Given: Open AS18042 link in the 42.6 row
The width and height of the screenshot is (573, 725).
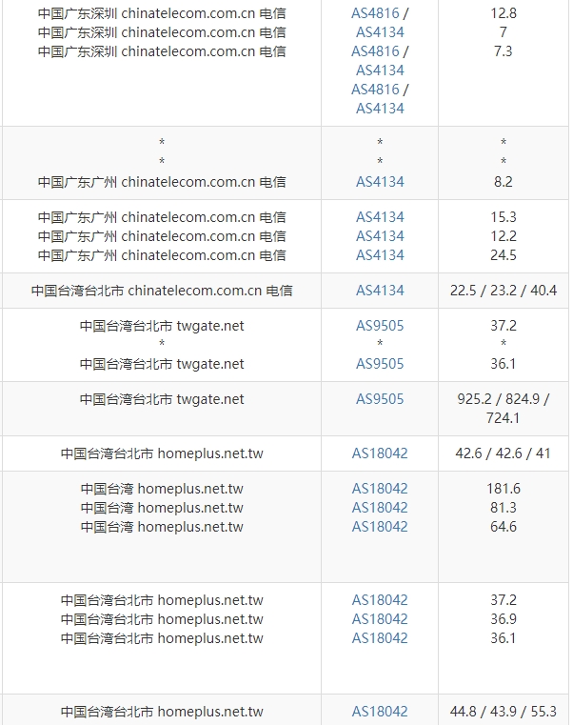Looking at the screenshot, I should tap(380, 453).
